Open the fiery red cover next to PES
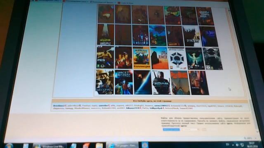 124,58
